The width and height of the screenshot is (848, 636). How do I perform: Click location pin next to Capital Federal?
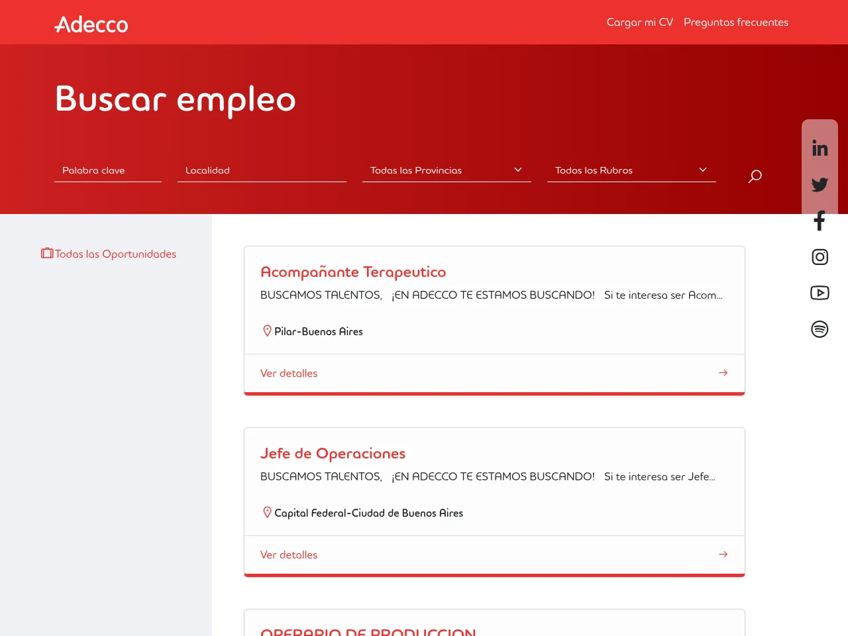(267, 513)
